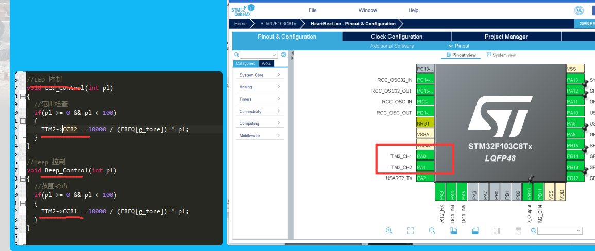Click the STM32CubeMX logo icon

click(x=243, y=10)
